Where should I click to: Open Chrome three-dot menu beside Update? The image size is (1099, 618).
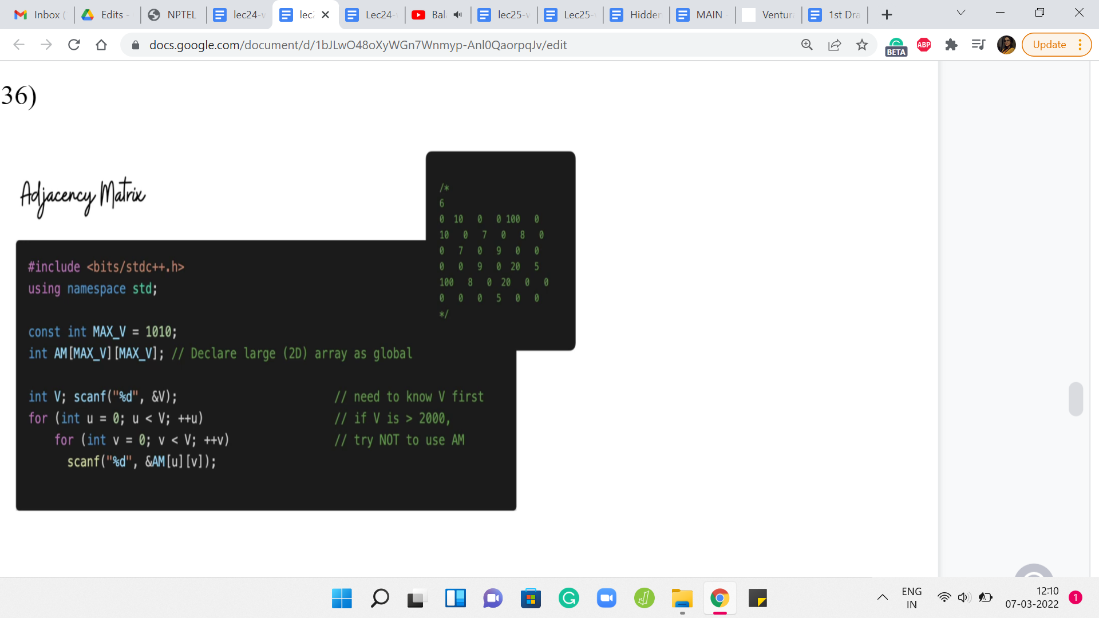[x=1080, y=45]
